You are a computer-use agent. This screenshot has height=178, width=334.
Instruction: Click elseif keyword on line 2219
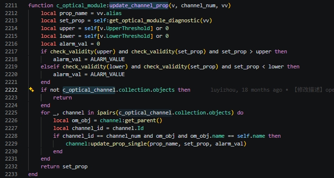(50, 67)
